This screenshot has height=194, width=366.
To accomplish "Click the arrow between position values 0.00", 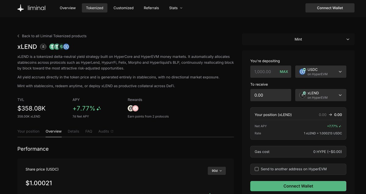I will (x=330, y=115).
